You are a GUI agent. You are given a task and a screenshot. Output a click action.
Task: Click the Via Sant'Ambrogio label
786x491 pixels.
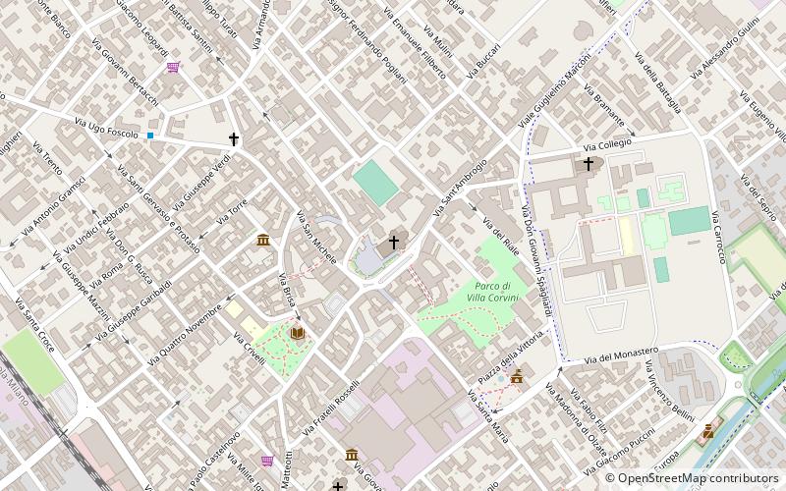coord(460,189)
